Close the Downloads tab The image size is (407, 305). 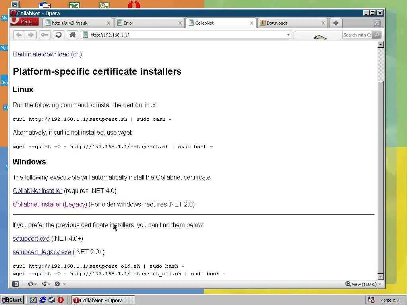click(x=323, y=23)
